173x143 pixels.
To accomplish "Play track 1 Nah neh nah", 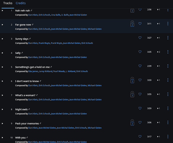I will (3, 11).
